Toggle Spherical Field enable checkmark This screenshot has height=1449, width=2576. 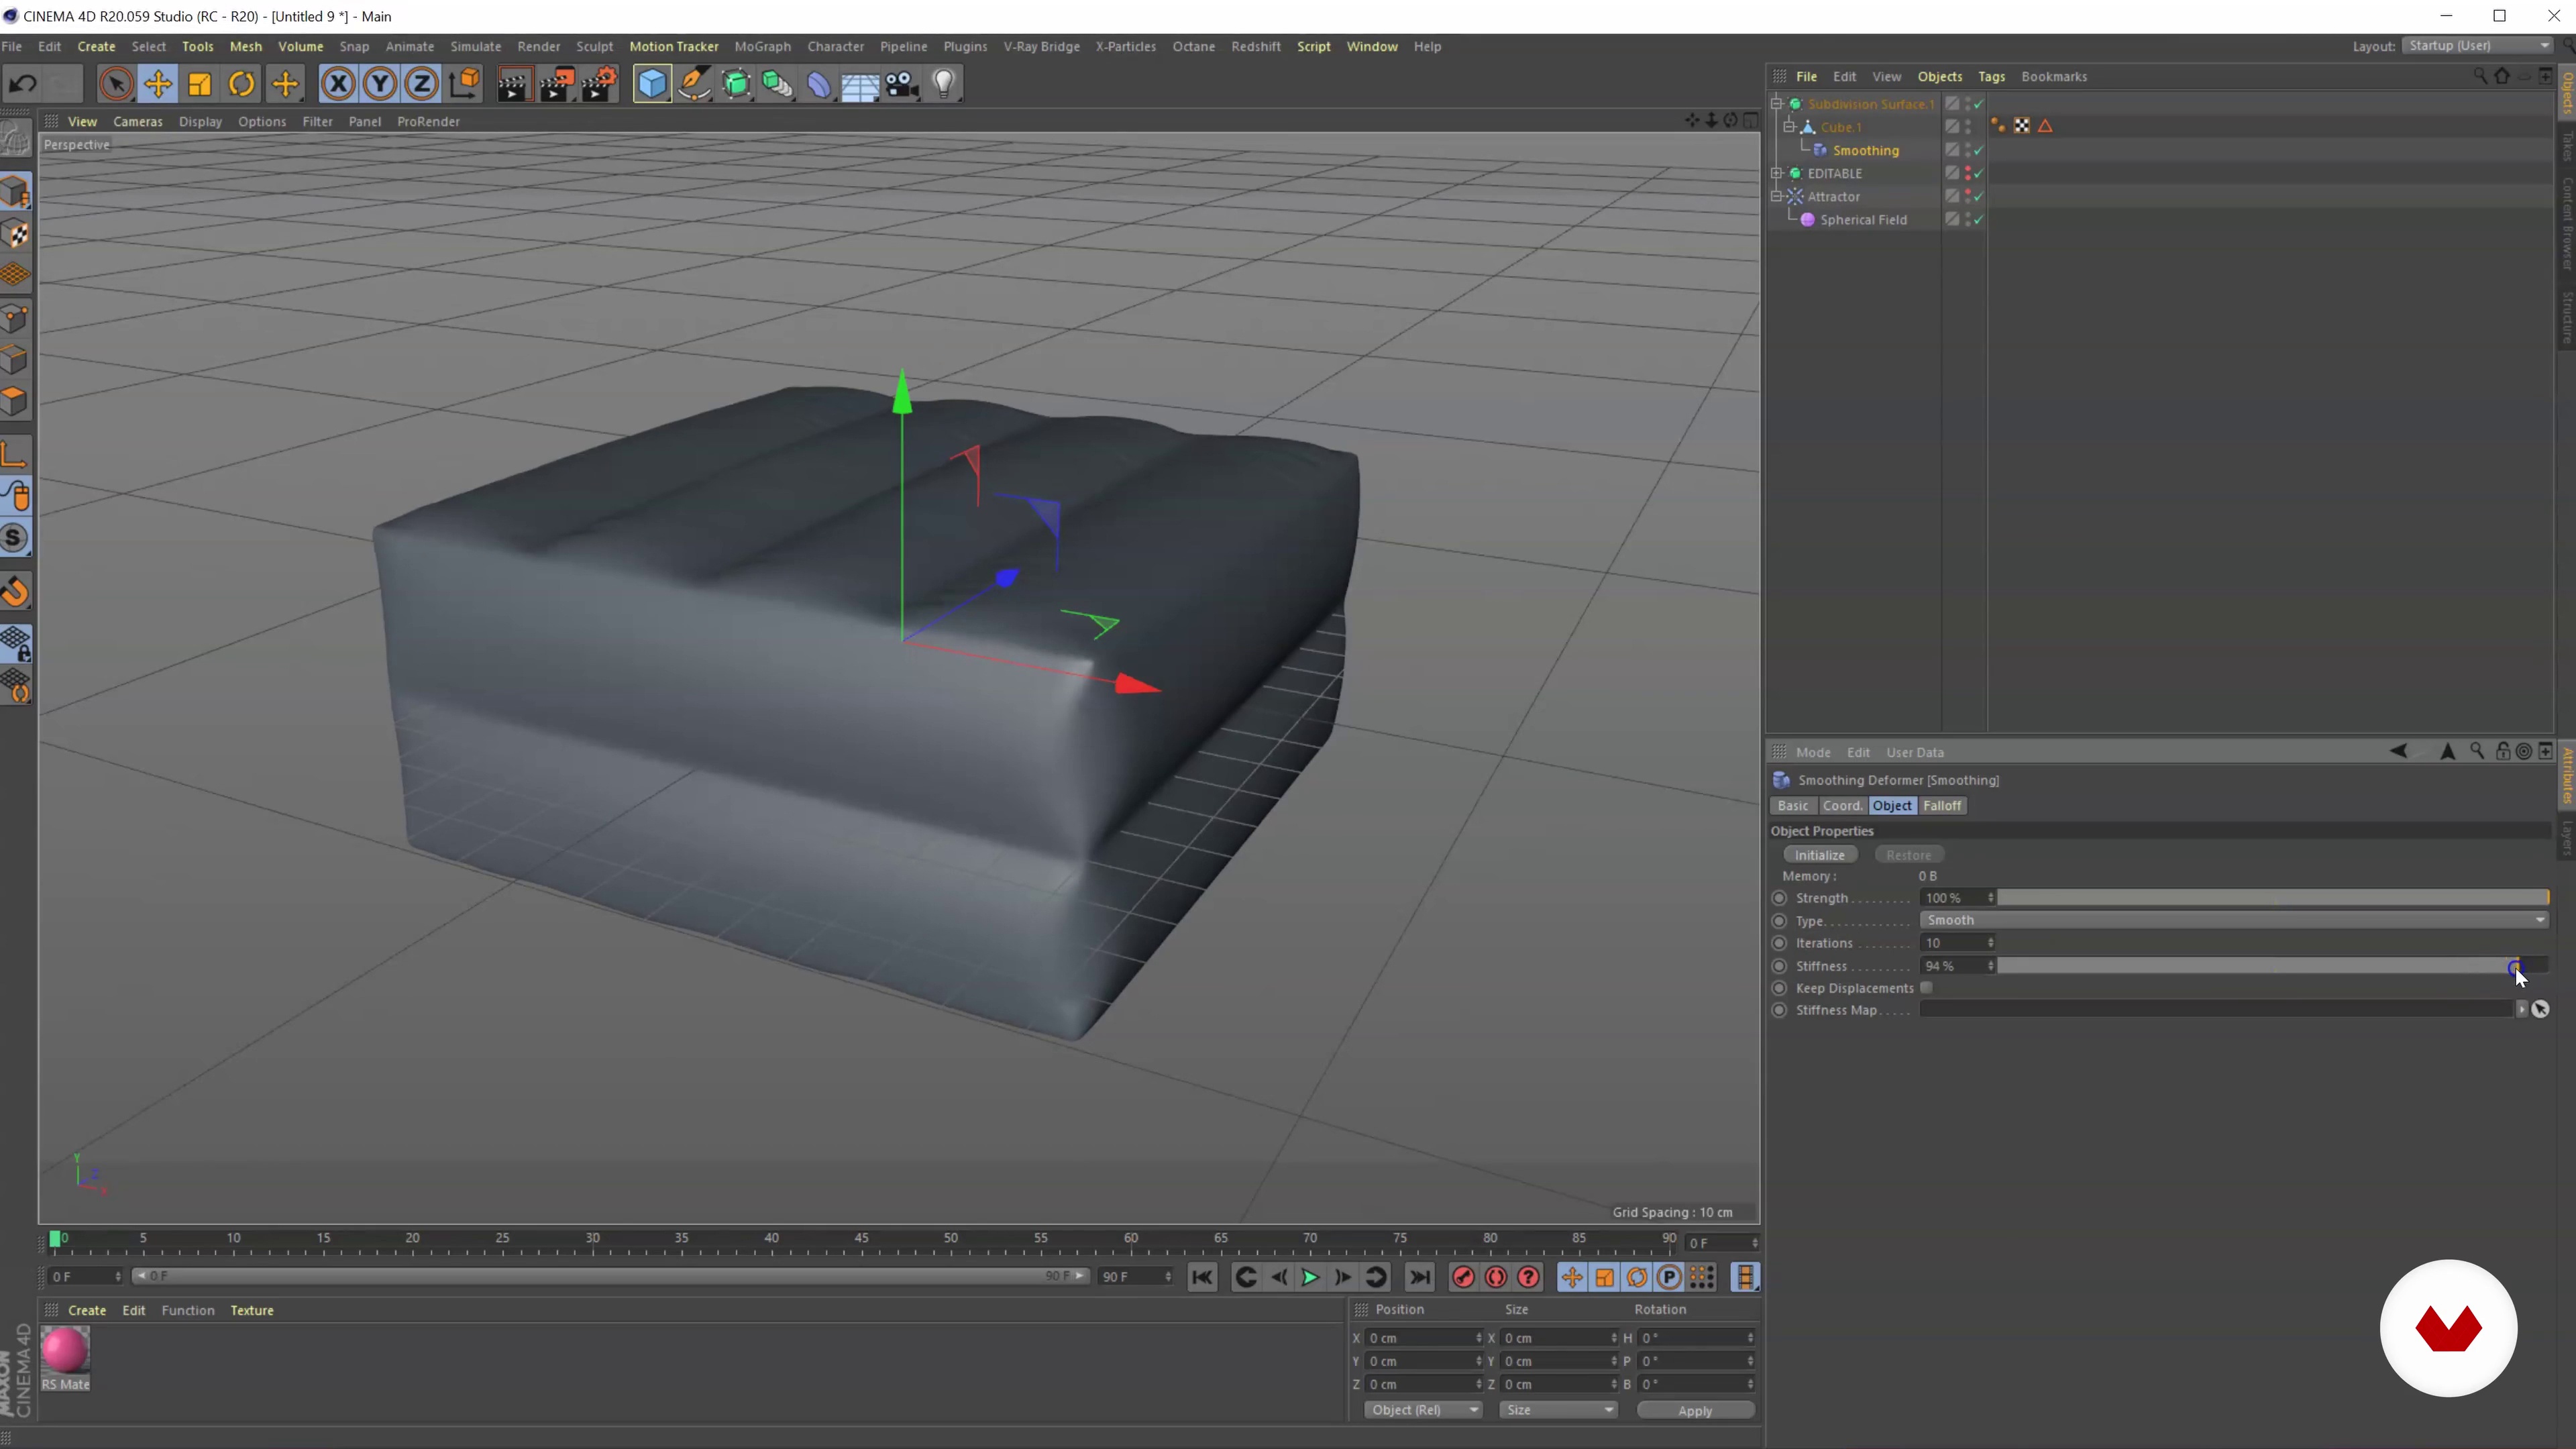click(x=1979, y=220)
